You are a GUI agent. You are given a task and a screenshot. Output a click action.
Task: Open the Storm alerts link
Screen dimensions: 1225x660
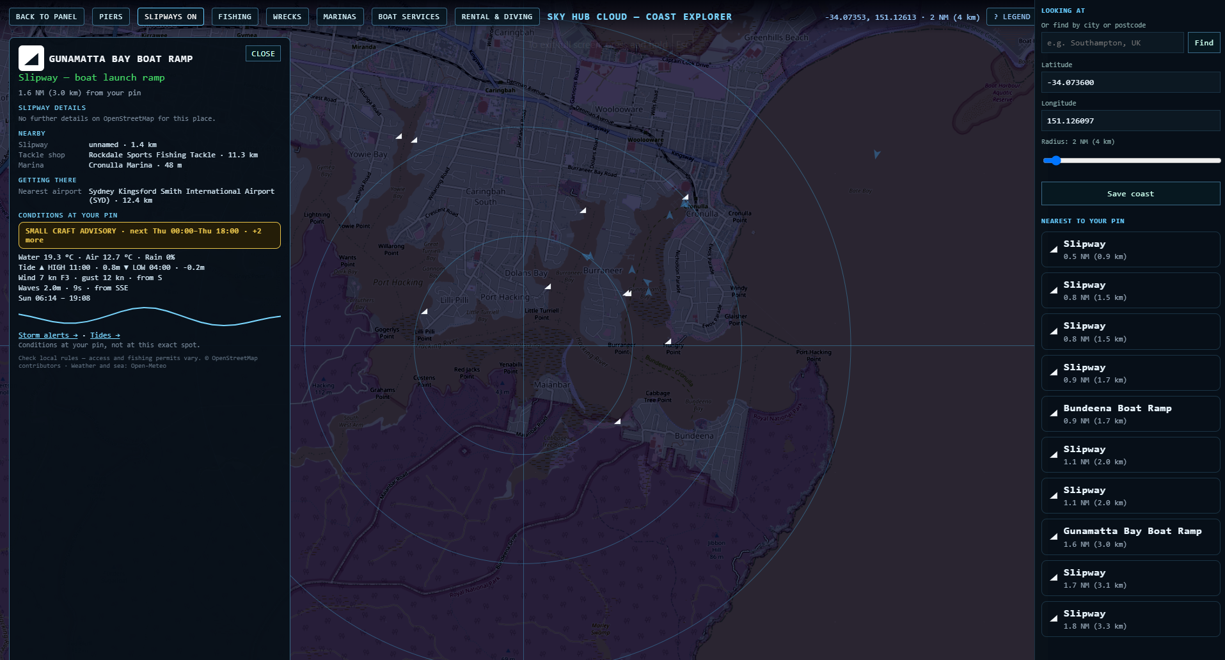tap(48, 335)
